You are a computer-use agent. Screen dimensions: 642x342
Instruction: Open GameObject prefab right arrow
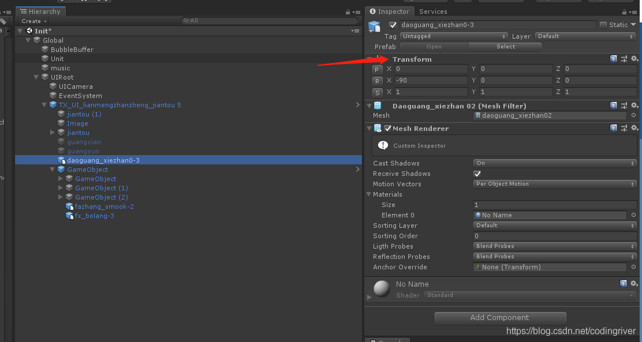(x=358, y=170)
